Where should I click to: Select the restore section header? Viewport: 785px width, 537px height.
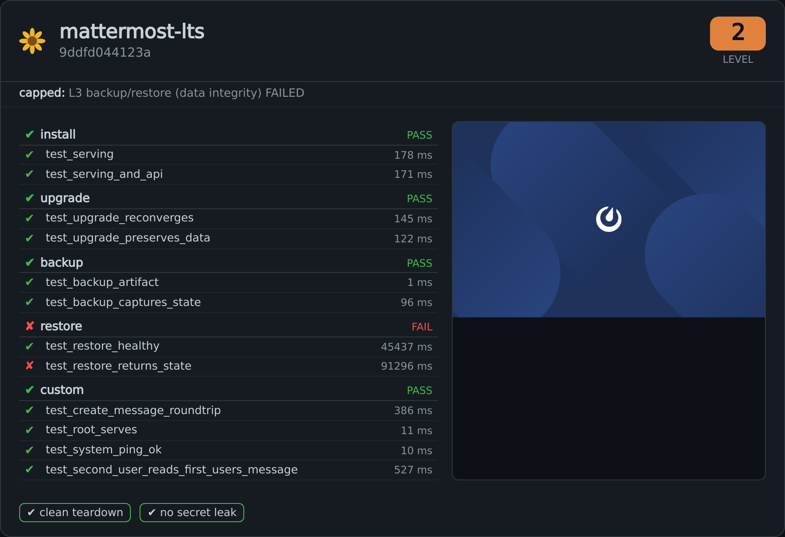click(x=229, y=326)
